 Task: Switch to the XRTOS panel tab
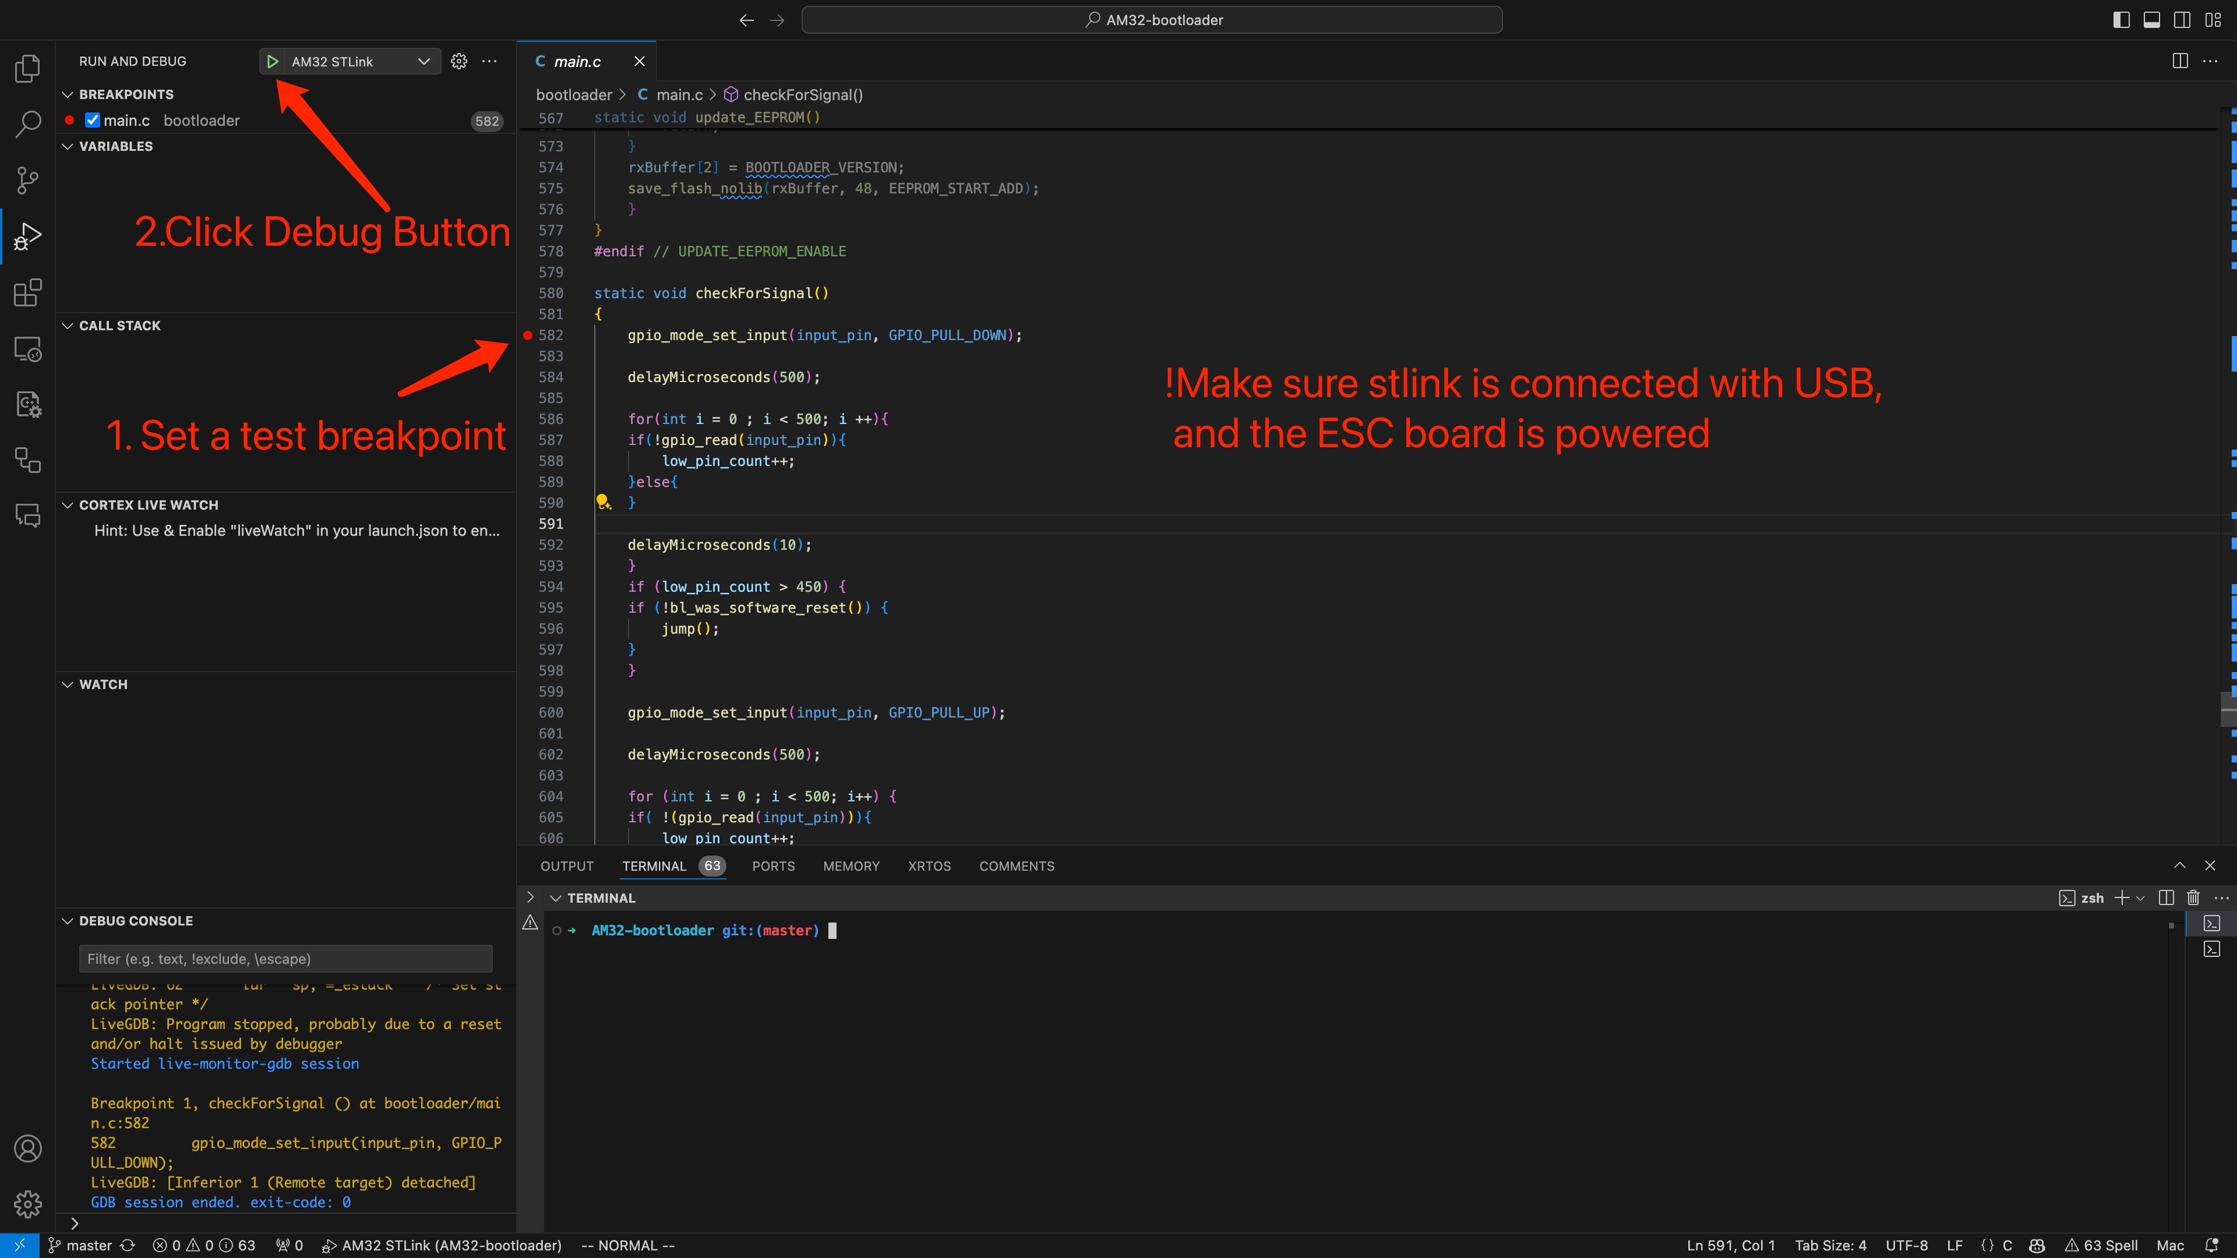click(929, 865)
